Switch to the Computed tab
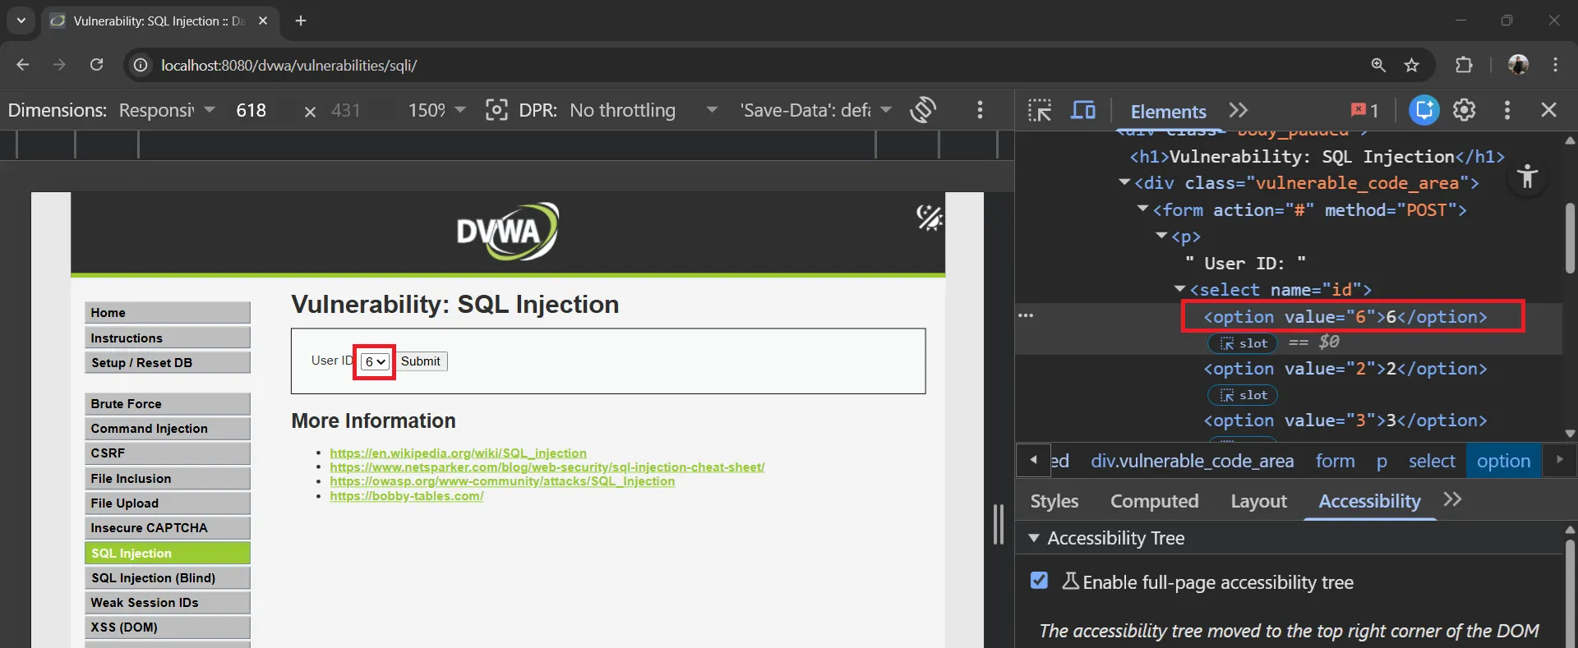Viewport: 1578px width, 648px height. 1155,501
